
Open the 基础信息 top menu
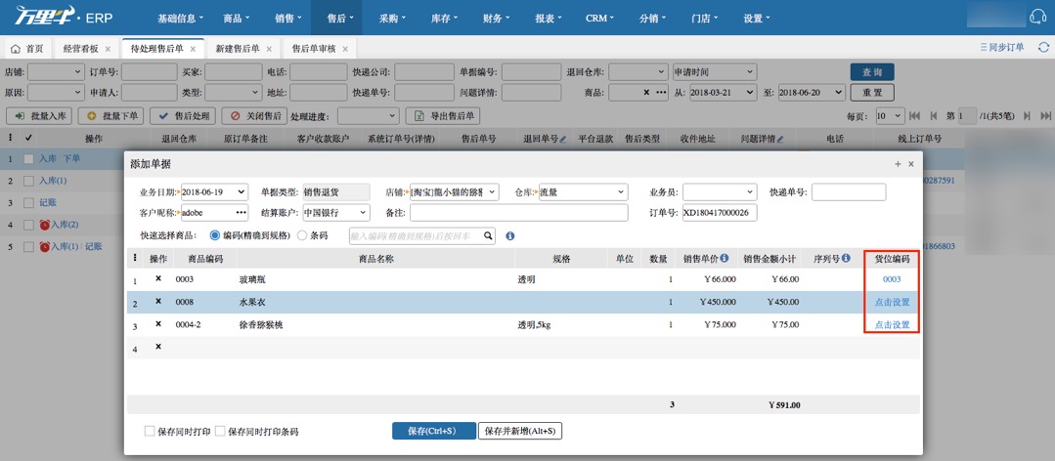(180, 19)
